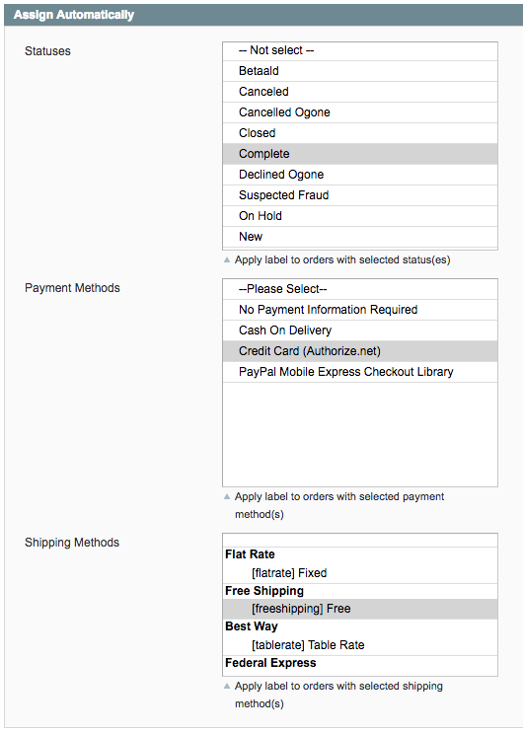This screenshot has width=523, height=733.
Task: Select the New status option
Action: [360, 237]
